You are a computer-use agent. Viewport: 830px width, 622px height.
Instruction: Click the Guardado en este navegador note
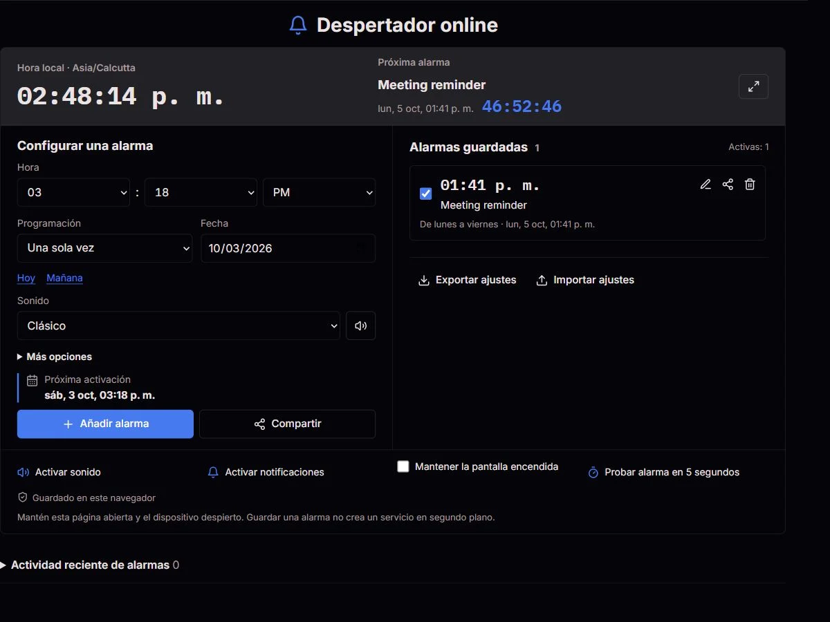(86, 498)
